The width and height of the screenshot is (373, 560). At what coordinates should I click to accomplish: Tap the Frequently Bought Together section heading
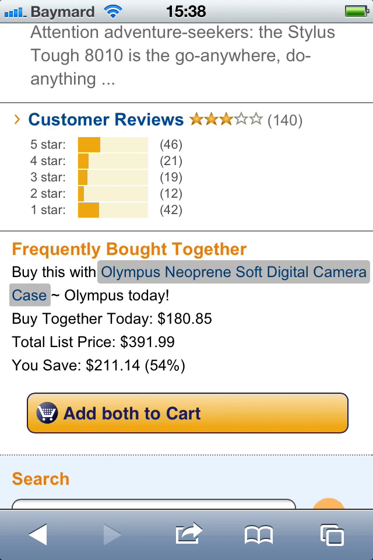click(x=128, y=249)
